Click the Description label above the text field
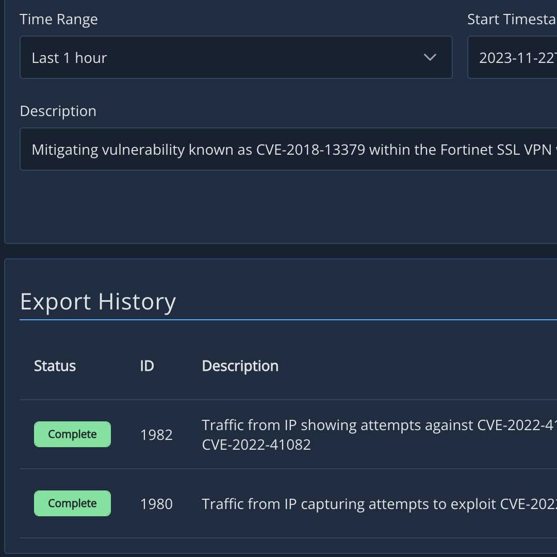This screenshot has height=557, width=557. coord(58,111)
